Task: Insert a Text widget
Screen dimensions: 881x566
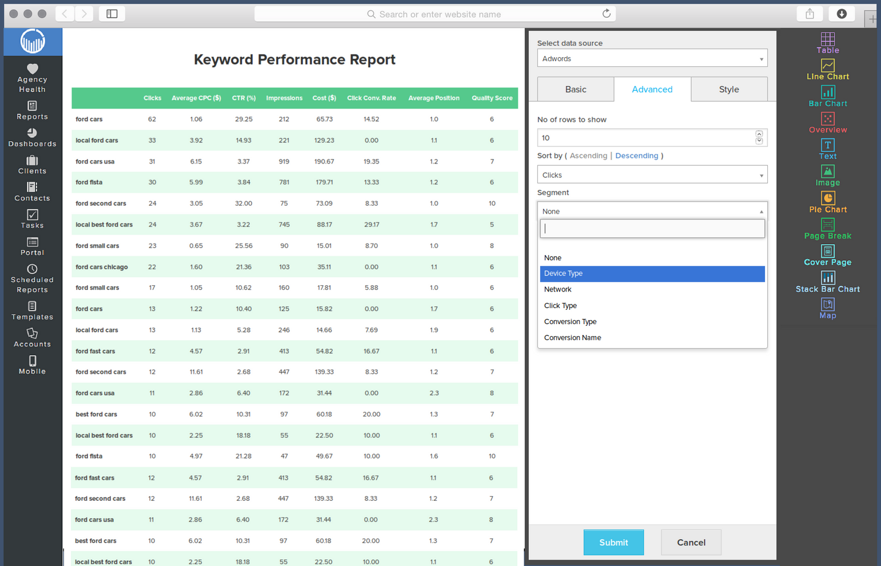Action: (x=827, y=149)
